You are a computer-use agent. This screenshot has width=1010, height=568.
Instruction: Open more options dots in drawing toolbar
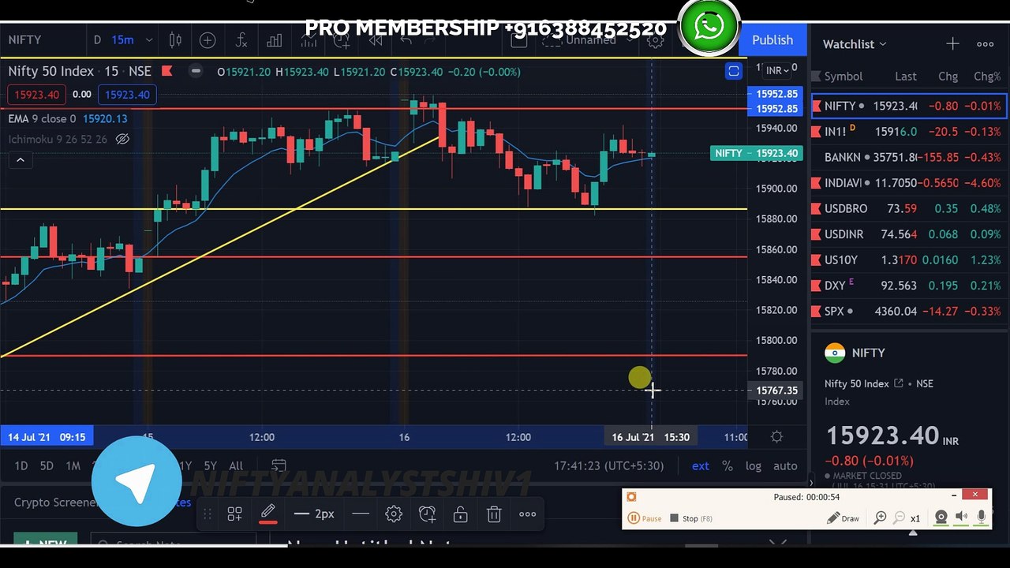528,514
